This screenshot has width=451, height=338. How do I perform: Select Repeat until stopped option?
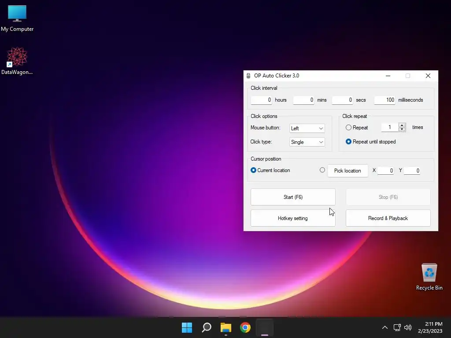point(349,142)
